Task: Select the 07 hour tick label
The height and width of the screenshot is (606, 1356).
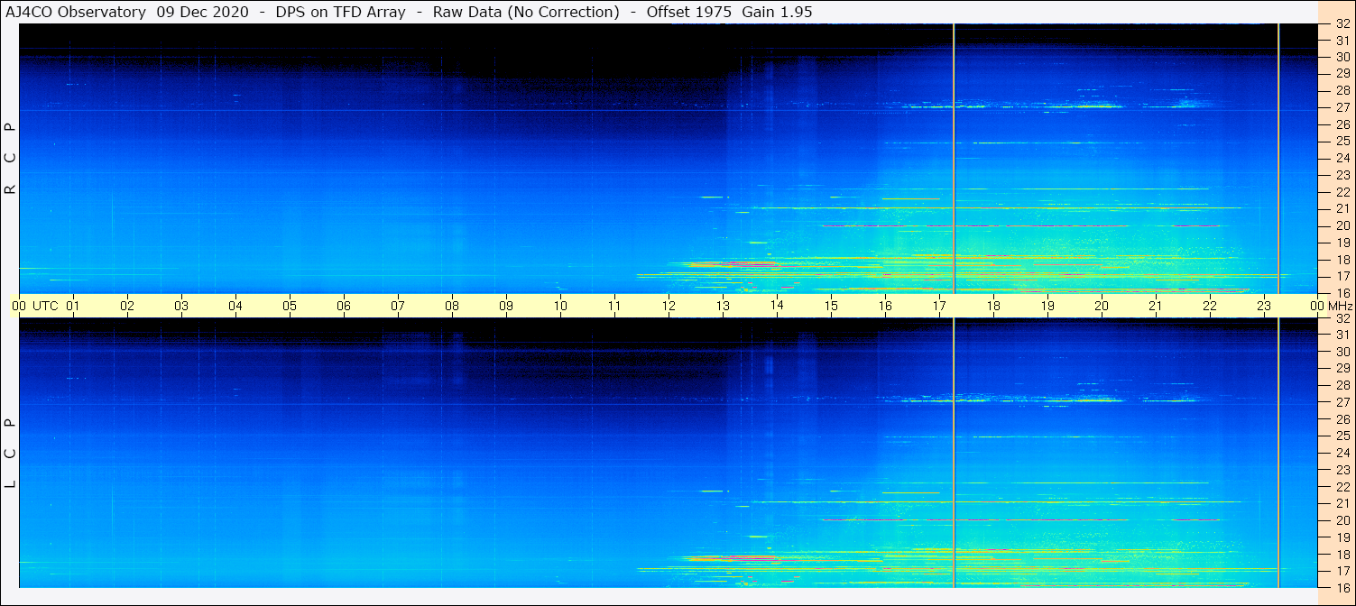Action: point(398,306)
